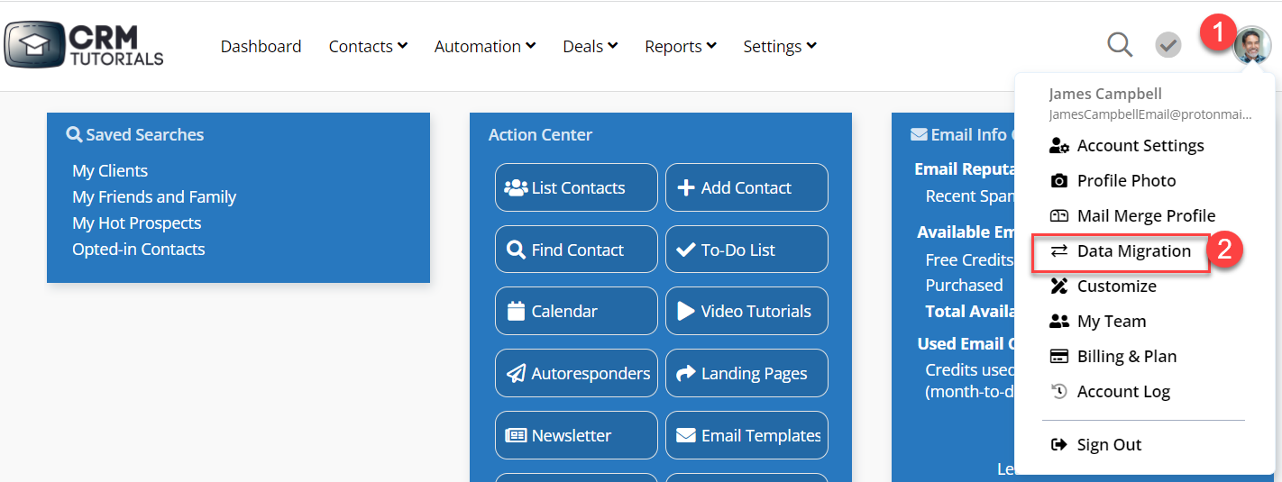This screenshot has width=1282, height=482.
Task: Click the envelope icon by Email Info
Action: 919,134
